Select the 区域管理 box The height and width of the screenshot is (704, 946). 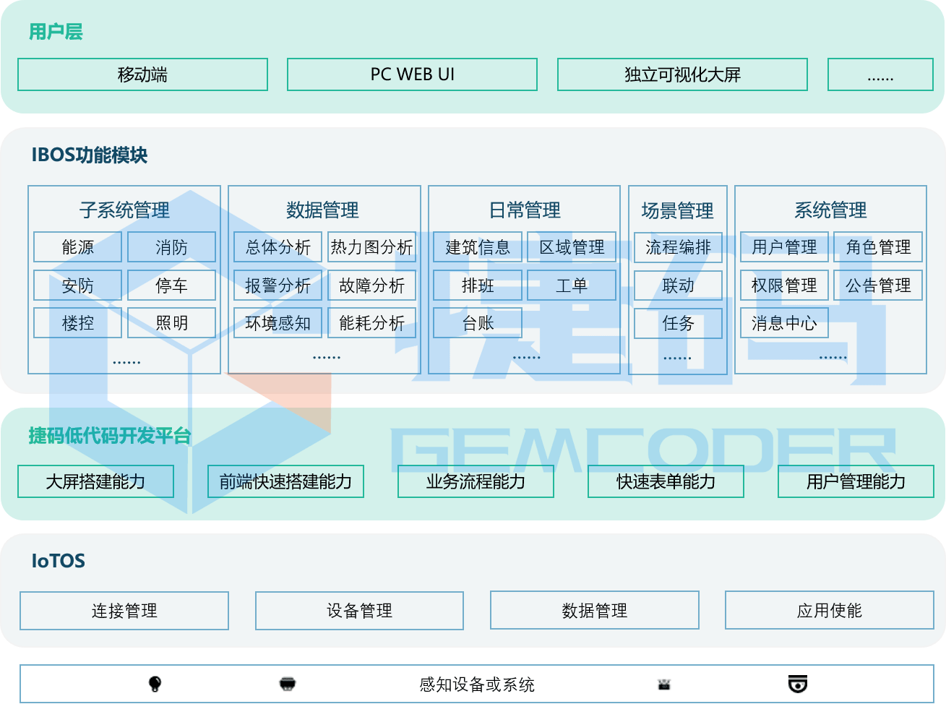click(572, 247)
